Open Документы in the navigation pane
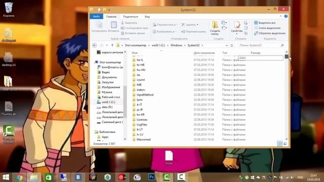324x182 pixels. coord(109,77)
